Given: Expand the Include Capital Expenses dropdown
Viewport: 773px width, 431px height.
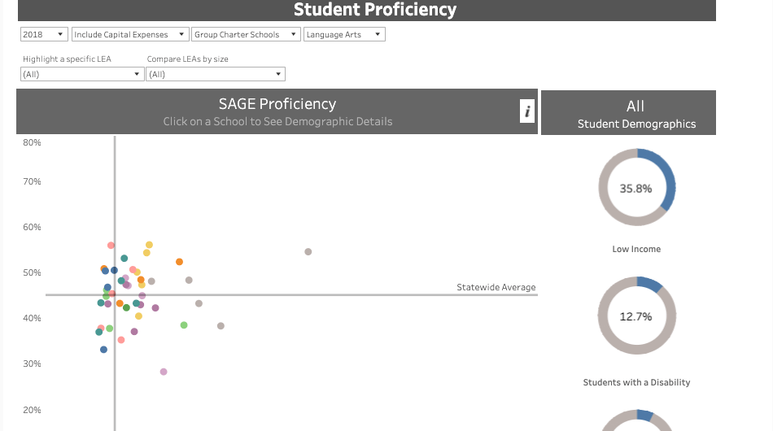Looking at the screenshot, I should [130, 34].
